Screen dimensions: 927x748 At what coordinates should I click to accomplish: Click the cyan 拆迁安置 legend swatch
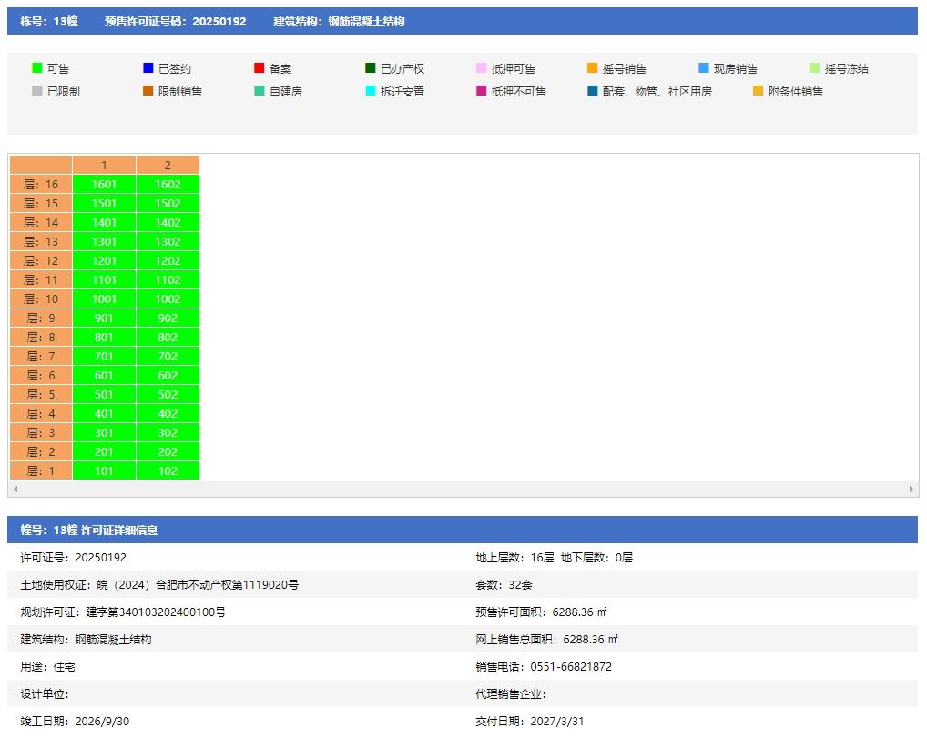pyautogui.click(x=370, y=90)
